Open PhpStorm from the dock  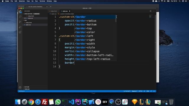point(78,102)
